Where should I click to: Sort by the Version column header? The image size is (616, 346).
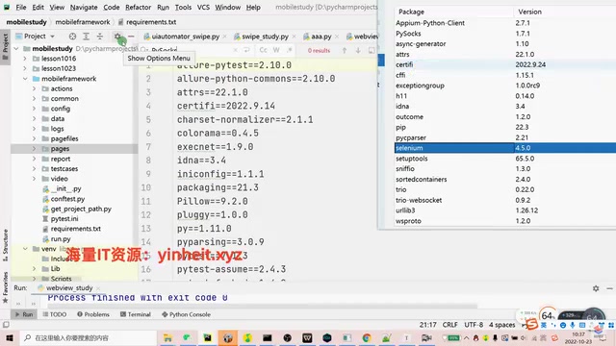[x=529, y=12]
